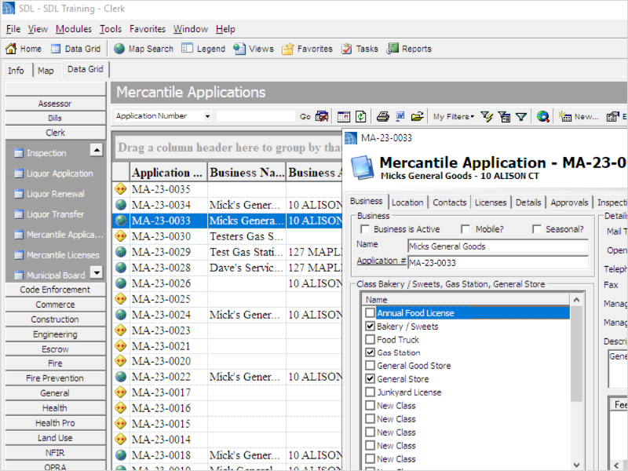The height and width of the screenshot is (471, 628).
Task: Click the Go search button
Action: tap(305, 116)
